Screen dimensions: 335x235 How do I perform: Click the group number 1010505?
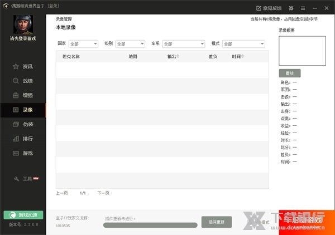[63, 226]
